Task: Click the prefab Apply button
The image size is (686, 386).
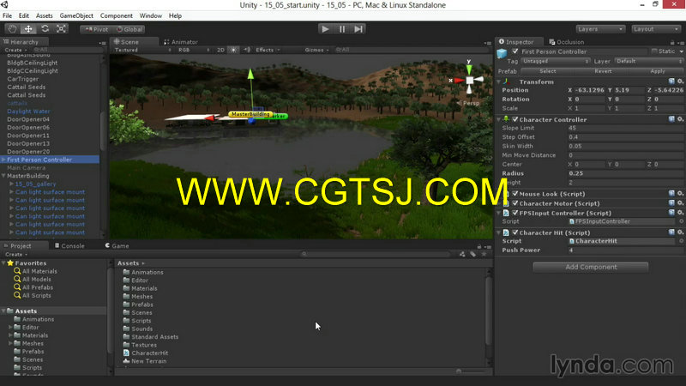Action: pos(657,71)
